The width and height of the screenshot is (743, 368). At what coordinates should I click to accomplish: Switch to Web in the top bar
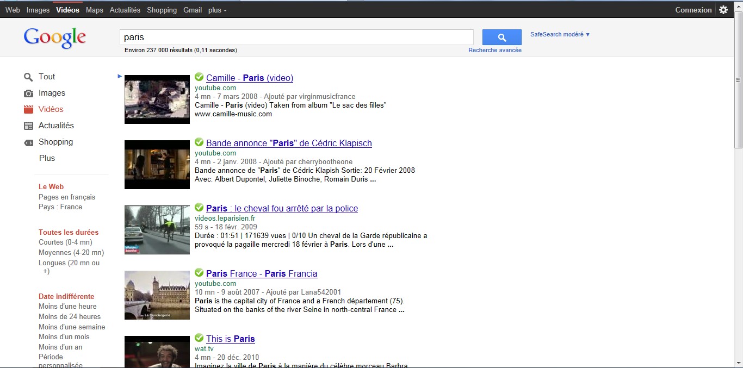point(13,10)
